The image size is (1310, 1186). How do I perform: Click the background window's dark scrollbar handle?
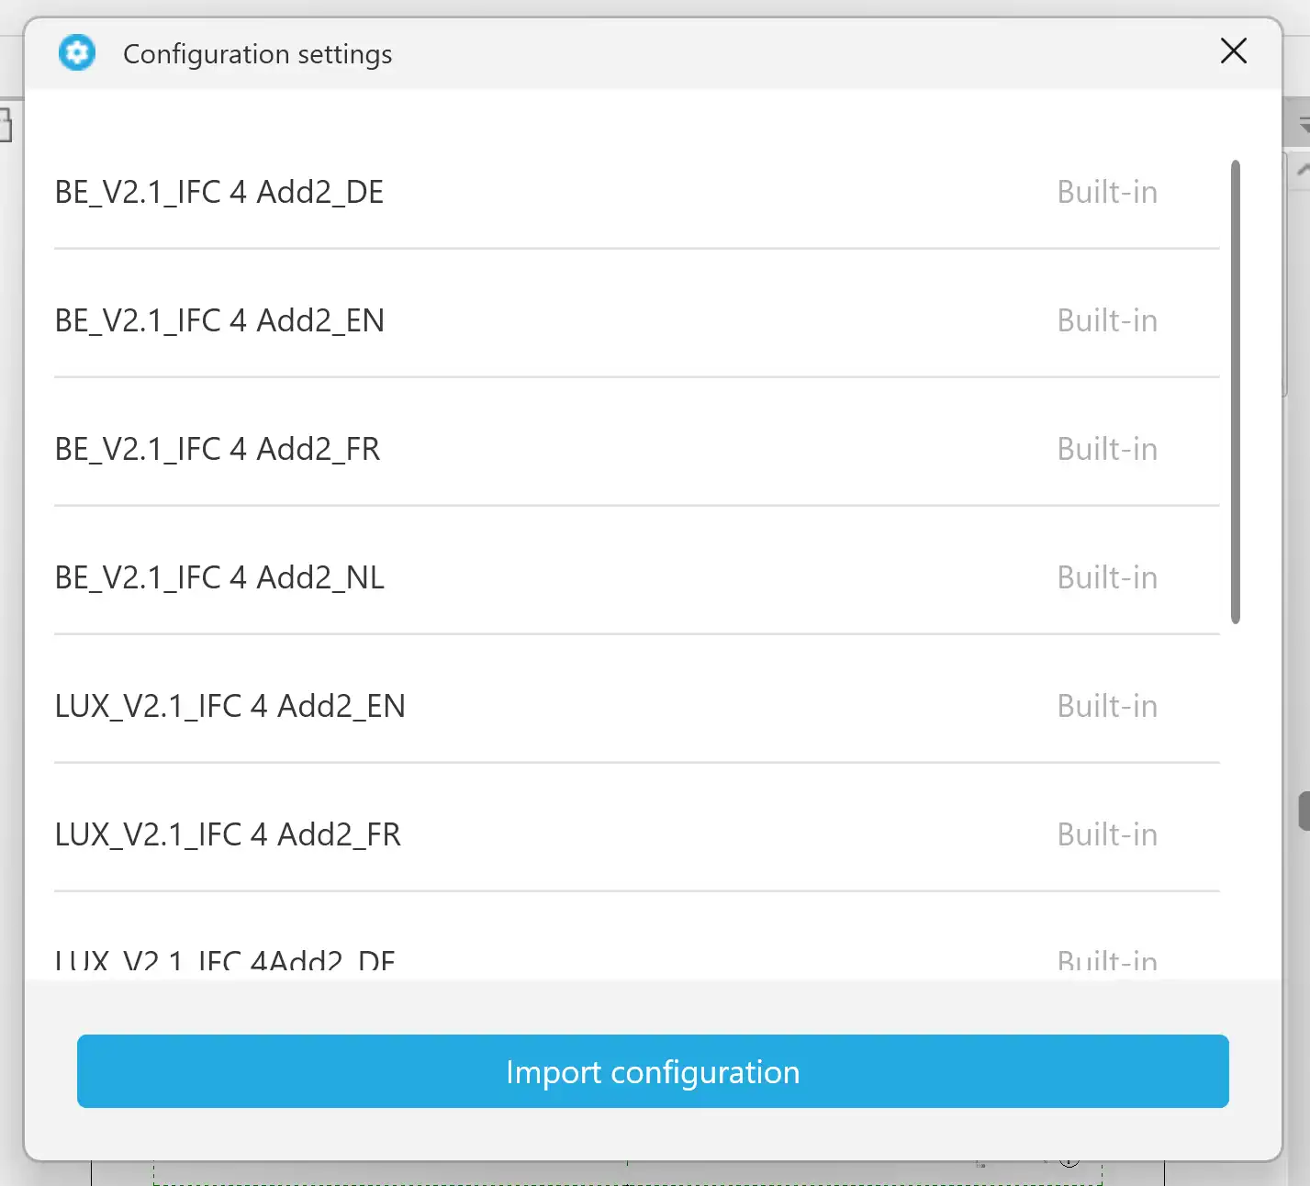pyautogui.click(x=1304, y=811)
